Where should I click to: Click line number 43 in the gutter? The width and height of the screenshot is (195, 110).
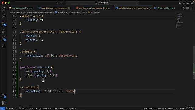click(x=14, y=91)
